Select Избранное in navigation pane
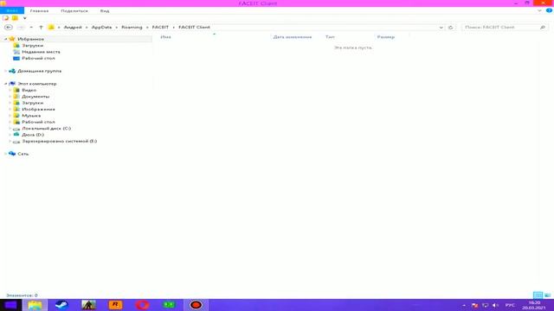 (31, 39)
